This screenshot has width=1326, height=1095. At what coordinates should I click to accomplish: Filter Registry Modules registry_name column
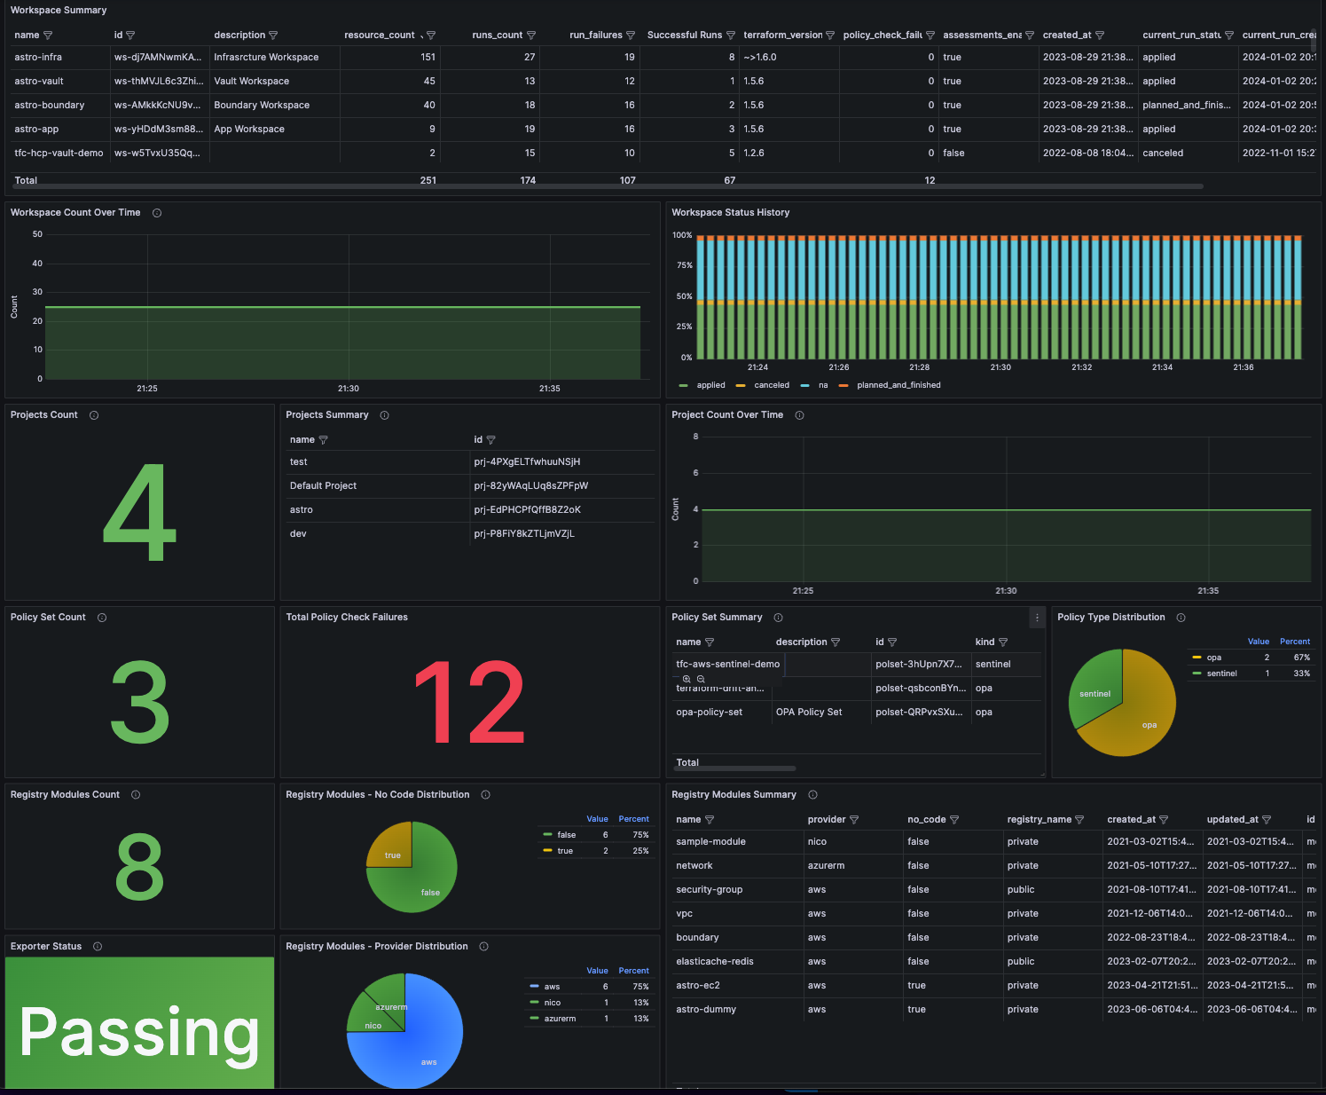coord(1079,820)
